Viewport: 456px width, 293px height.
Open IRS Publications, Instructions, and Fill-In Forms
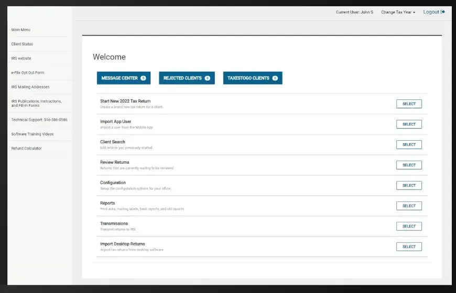click(x=36, y=104)
